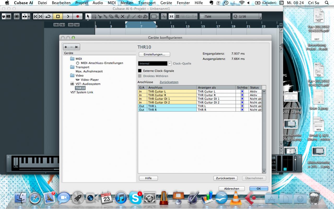334x209 pixels.
Task: Select VST-Audiosystem in the device tree
Action: tap(88, 84)
